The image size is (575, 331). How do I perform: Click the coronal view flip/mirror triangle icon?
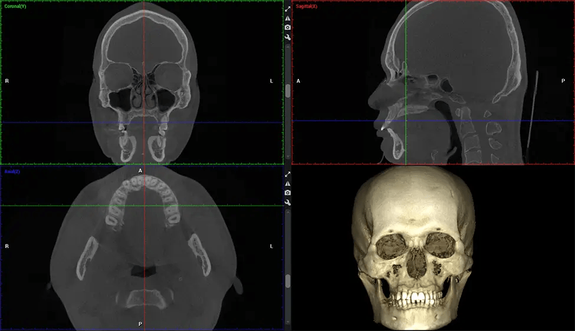pyautogui.click(x=287, y=18)
